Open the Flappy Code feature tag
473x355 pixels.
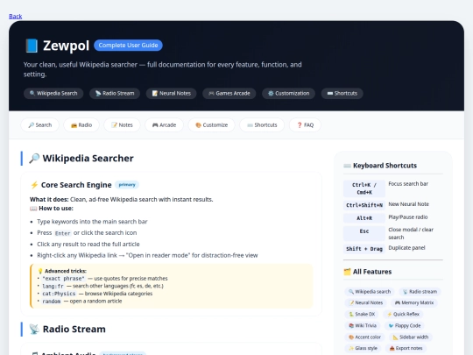(404, 326)
